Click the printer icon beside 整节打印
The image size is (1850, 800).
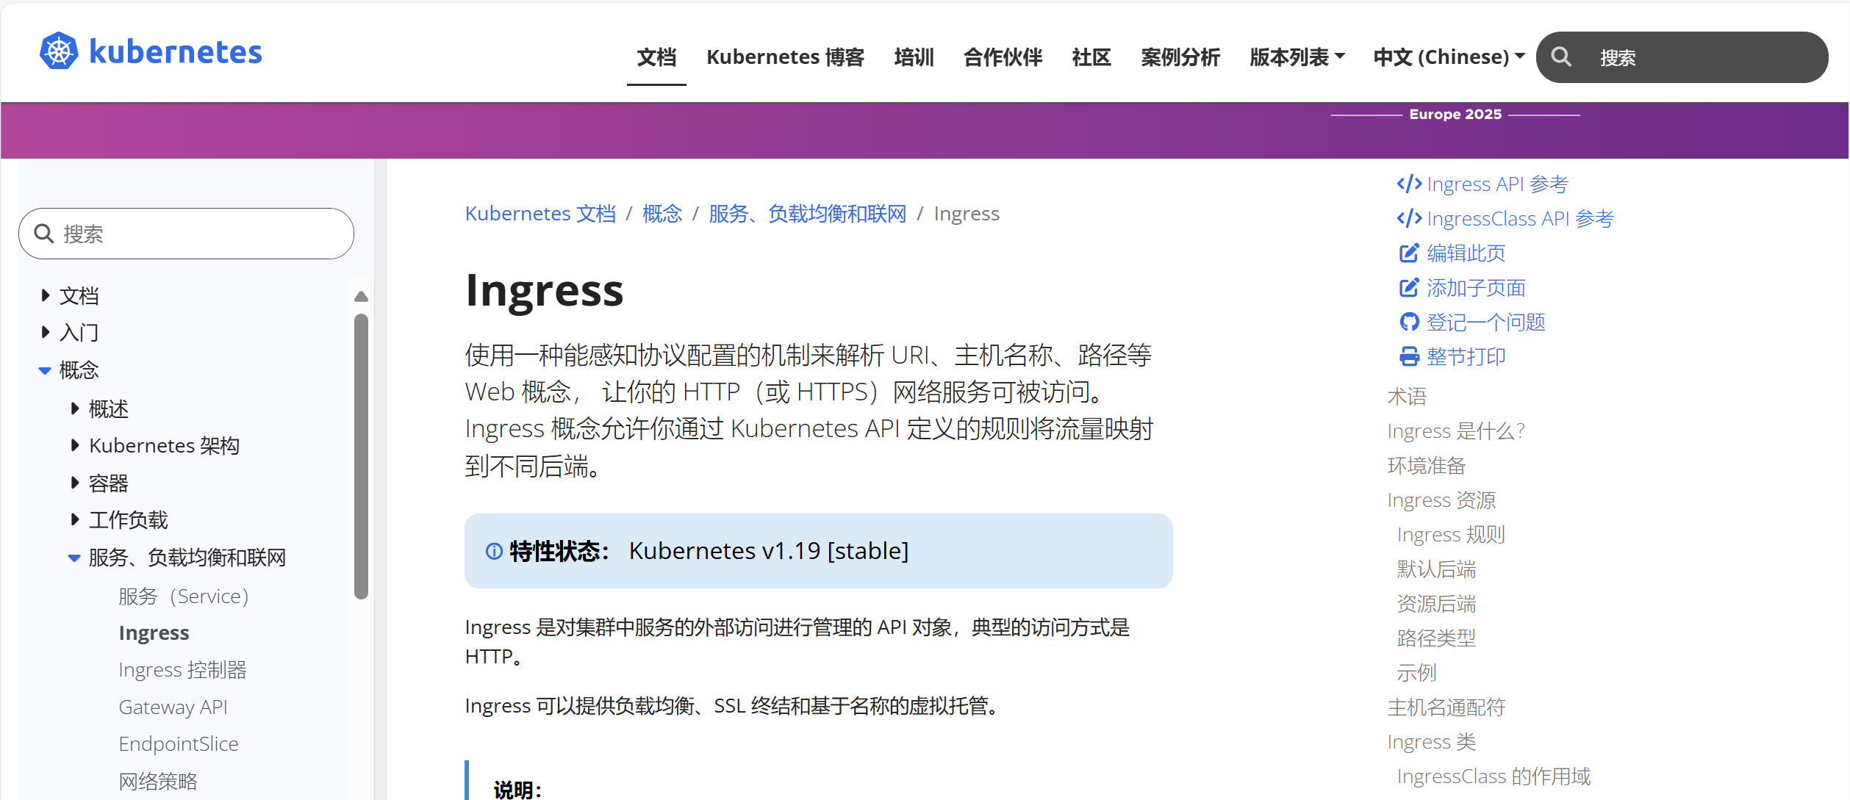click(1409, 356)
